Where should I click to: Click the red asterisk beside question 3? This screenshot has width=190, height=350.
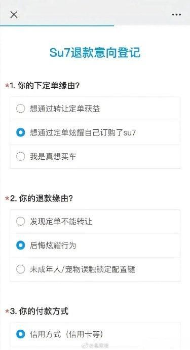pos(7,311)
